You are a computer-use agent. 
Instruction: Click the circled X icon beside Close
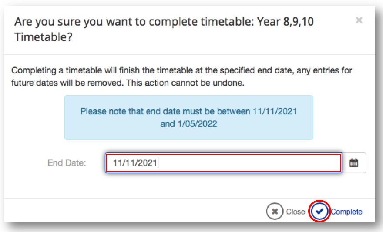click(x=275, y=212)
